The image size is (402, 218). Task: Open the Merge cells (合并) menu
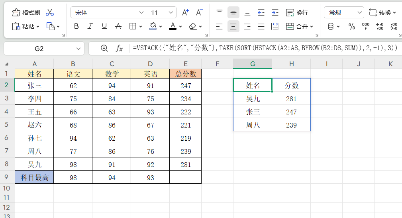coord(300,27)
